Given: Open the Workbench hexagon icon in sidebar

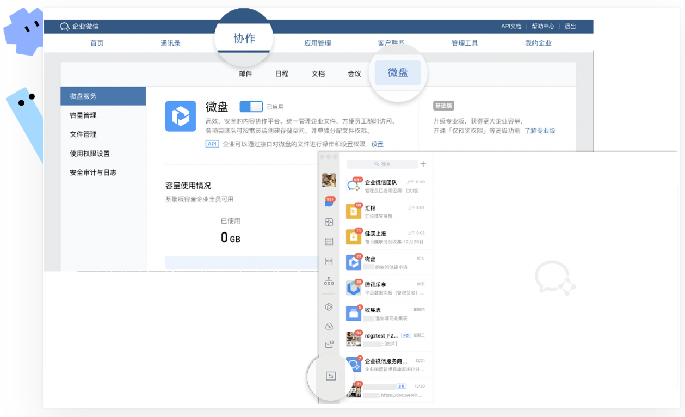Looking at the screenshot, I should (x=329, y=307).
